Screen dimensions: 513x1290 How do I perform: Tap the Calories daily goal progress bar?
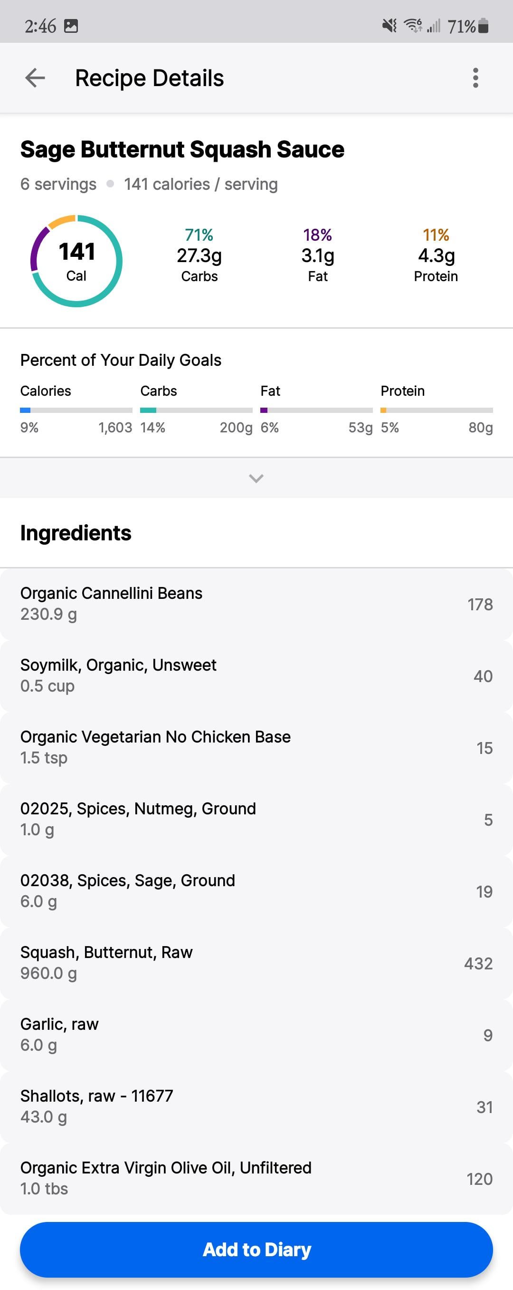pyautogui.click(x=76, y=410)
